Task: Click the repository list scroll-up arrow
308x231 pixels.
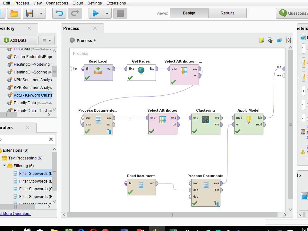Action: click(55, 51)
